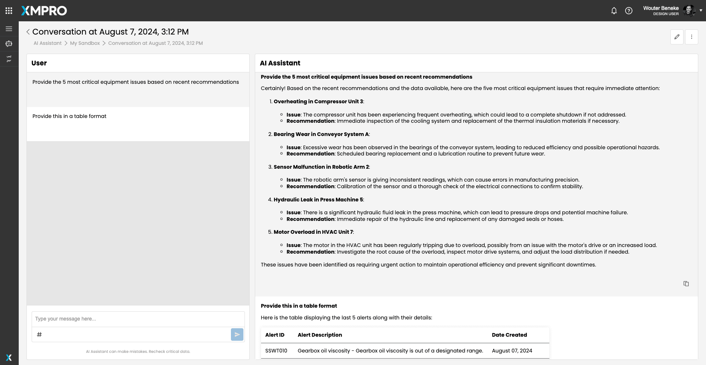Send the message with arrow button
Image resolution: width=706 pixels, height=365 pixels.
237,334
